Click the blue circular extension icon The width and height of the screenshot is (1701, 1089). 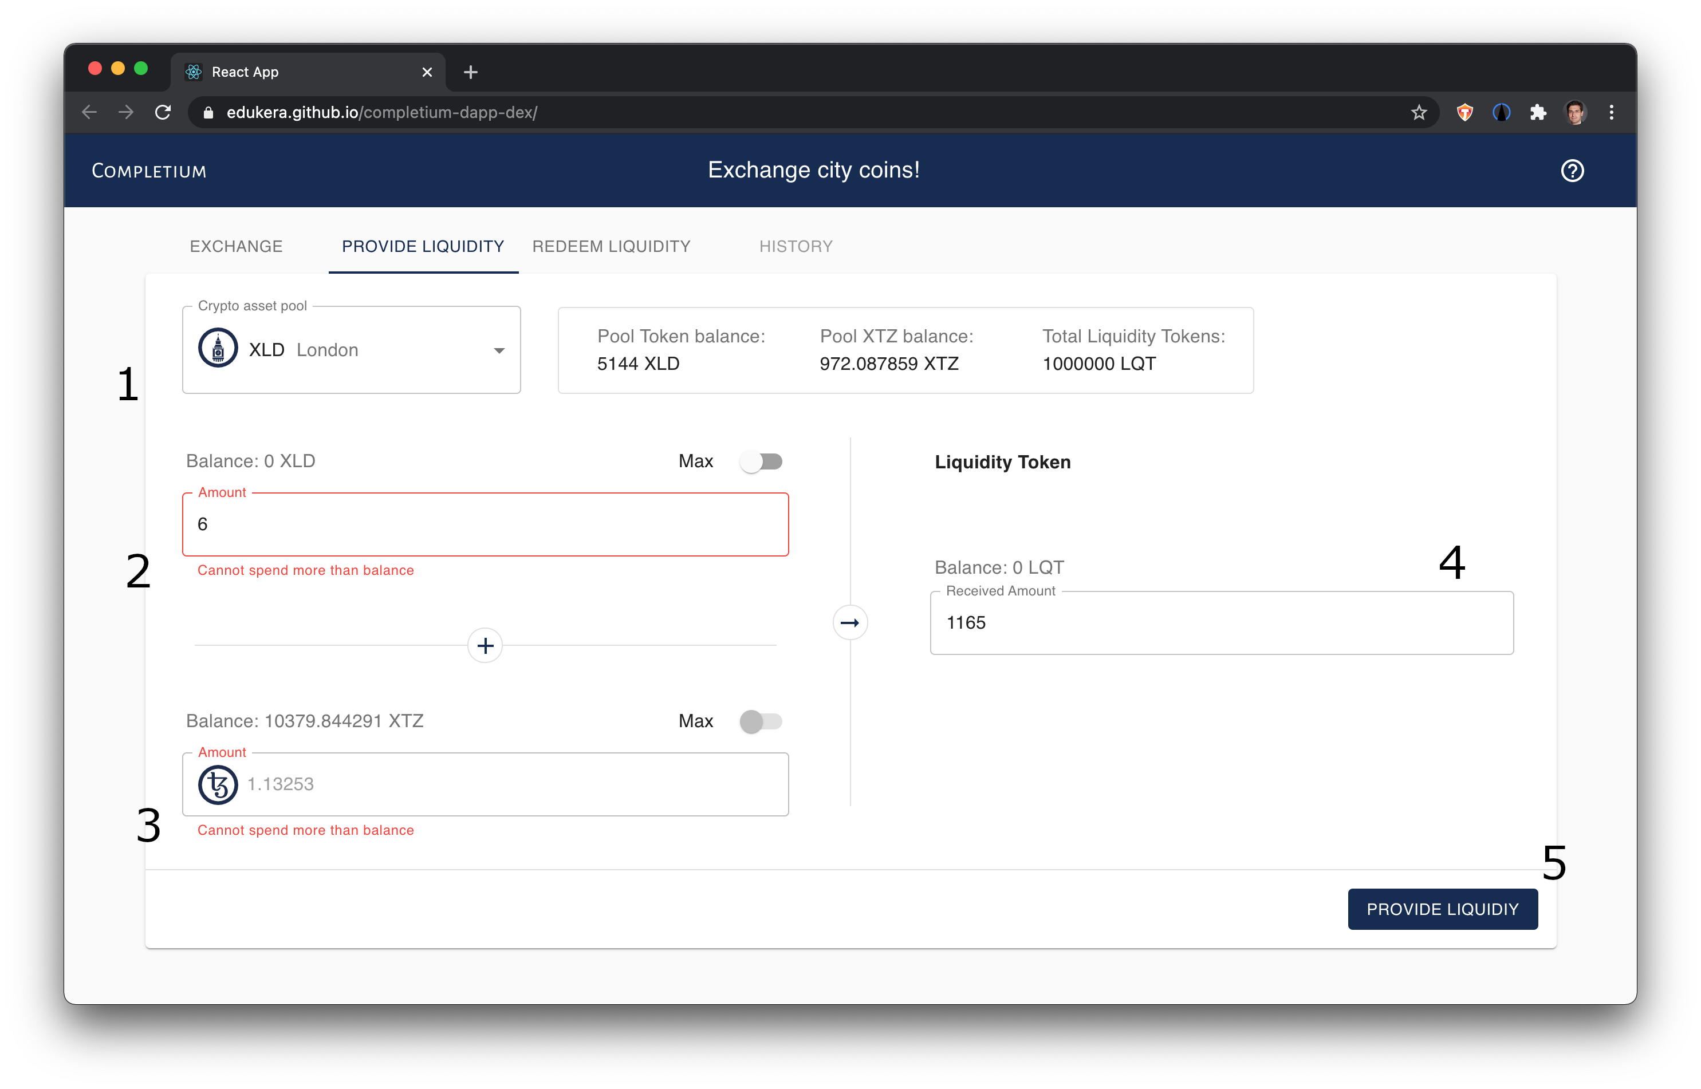point(1501,112)
